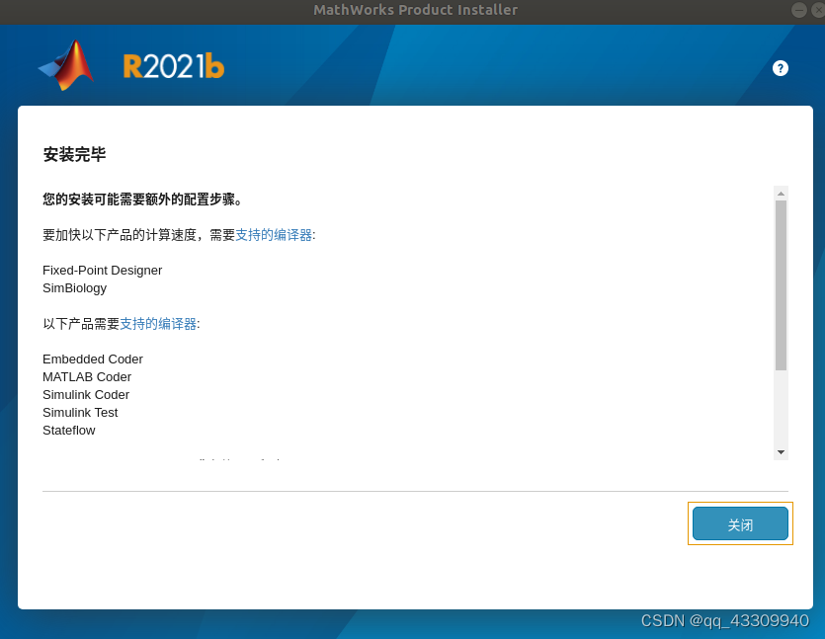The height and width of the screenshot is (639, 825).
Task: Click the vertical scrollbar thumb
Action: (781, 284)
